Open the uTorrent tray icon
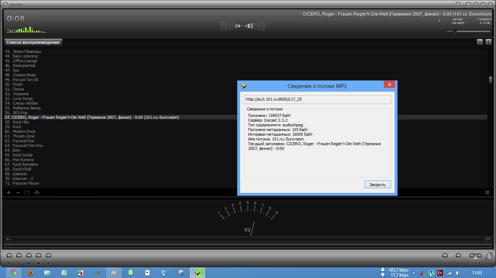This screenshot has height=278, width=496. point(431,273)
